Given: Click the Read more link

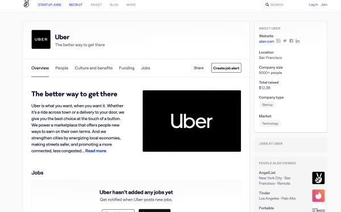Looking at the screenshot, I should [x=95, y=151].
